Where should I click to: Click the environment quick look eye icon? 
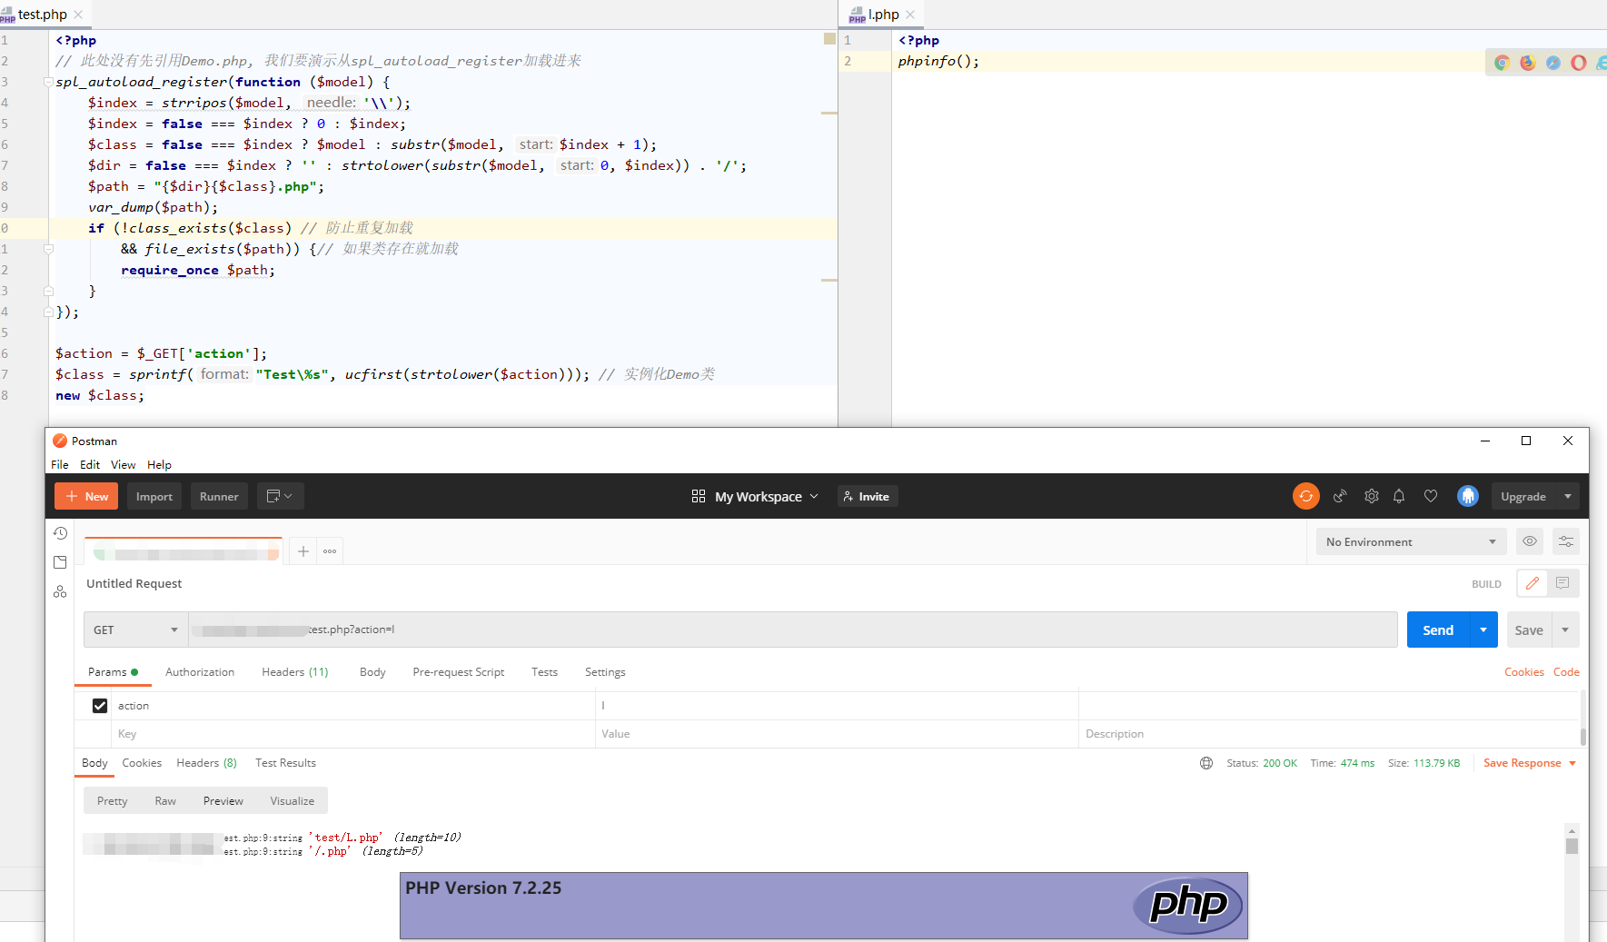[1530, 541]
